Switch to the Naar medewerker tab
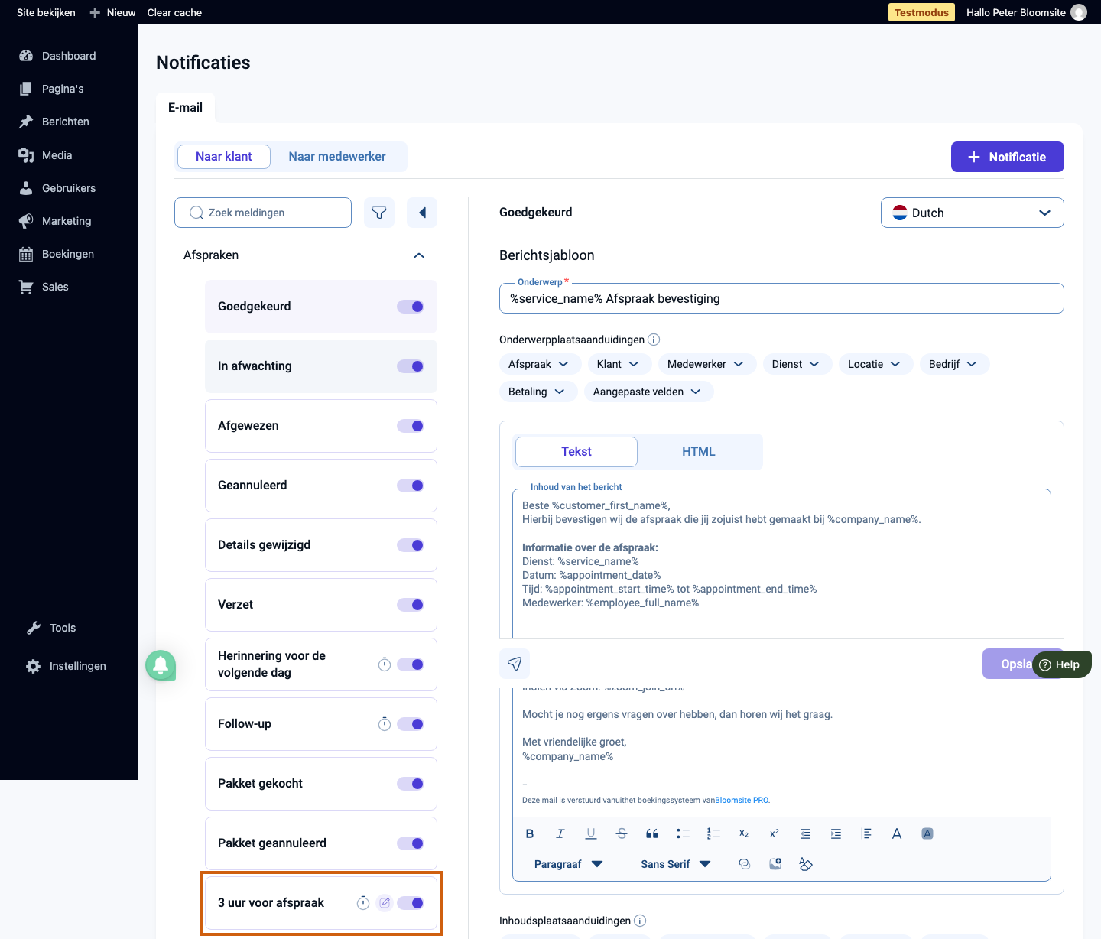1101x939 pixels. pyautogui.click(x=337, y=156)
